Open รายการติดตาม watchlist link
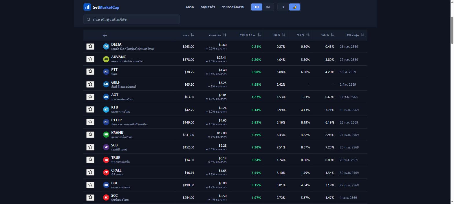454x204 pixels. [233, 7]
